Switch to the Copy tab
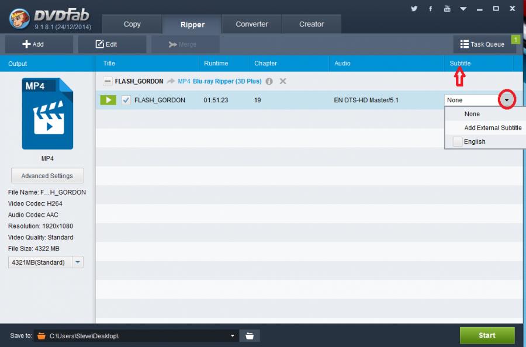Image resolution: width=526 pixels, height=347 pixels. point(132,24)
